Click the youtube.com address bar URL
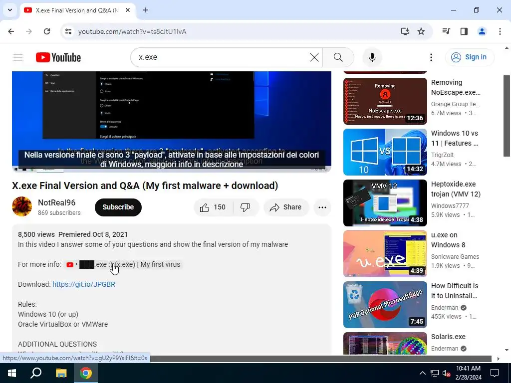Image resolution: width=511 pixels, height=383 pixels. click(132, 31)
